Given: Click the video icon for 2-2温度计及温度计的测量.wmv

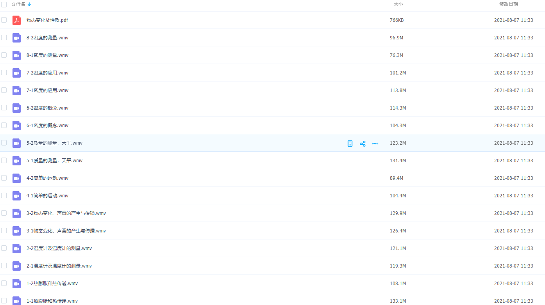Looking at the screenshot, I should pos(16,248).
